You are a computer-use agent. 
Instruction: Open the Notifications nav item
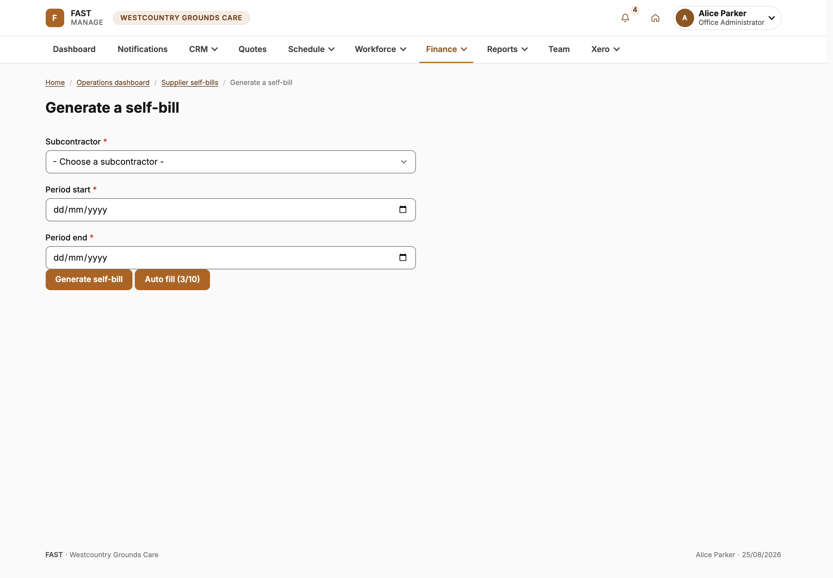[x=143, y=49]
